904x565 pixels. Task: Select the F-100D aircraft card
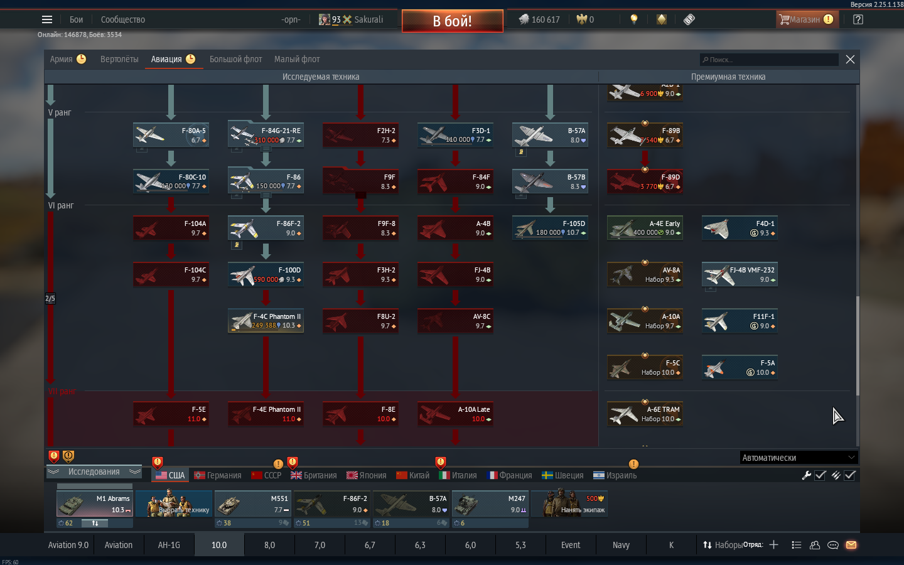coord(266,274)
